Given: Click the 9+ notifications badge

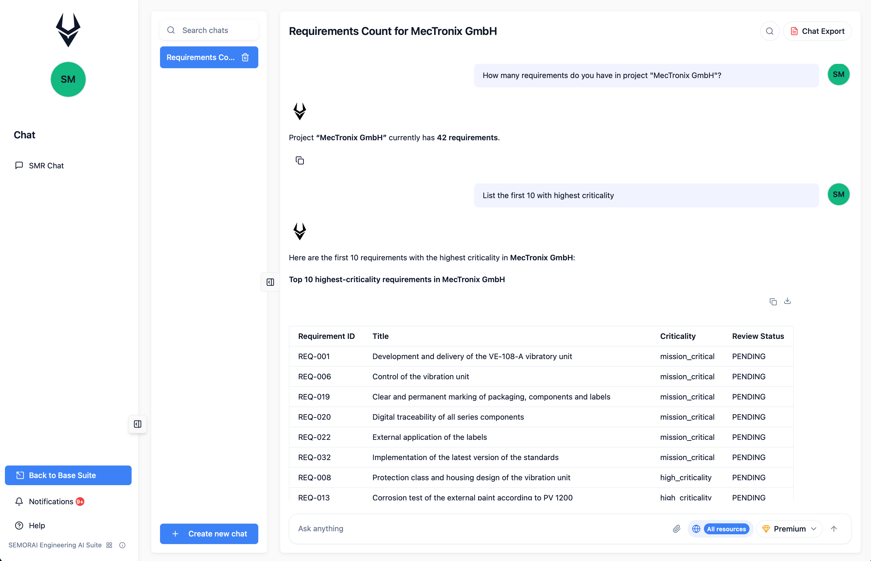Looking at the screenshot, I should (80, 502).
